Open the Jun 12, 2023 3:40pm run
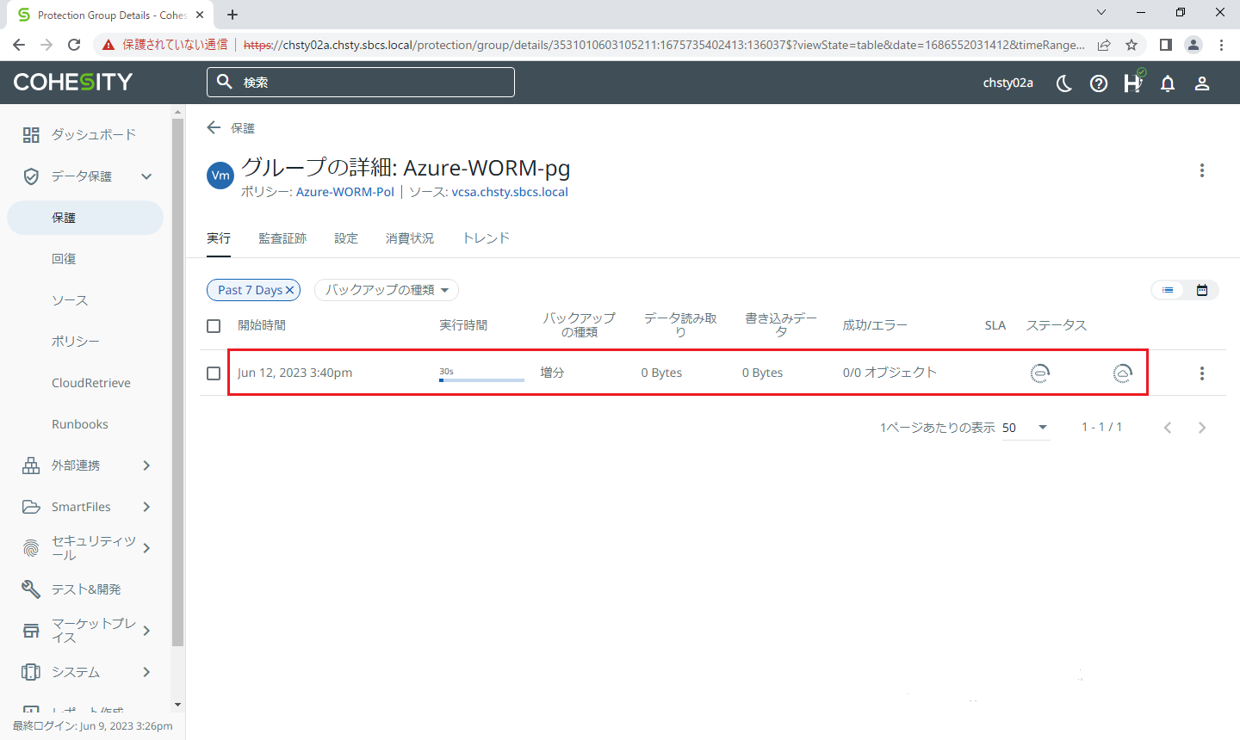This screenshot has height=740, width=1240. point(295,373)
